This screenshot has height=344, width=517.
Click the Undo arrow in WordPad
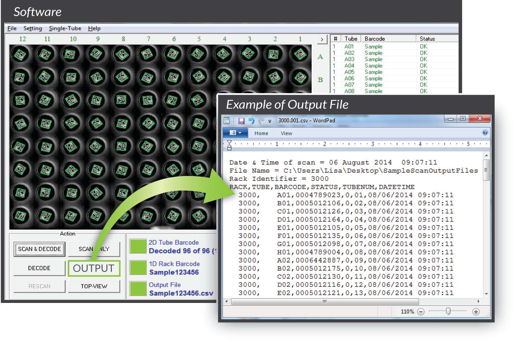point(251,121)
